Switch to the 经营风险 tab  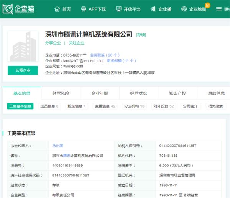pos(61,93)
